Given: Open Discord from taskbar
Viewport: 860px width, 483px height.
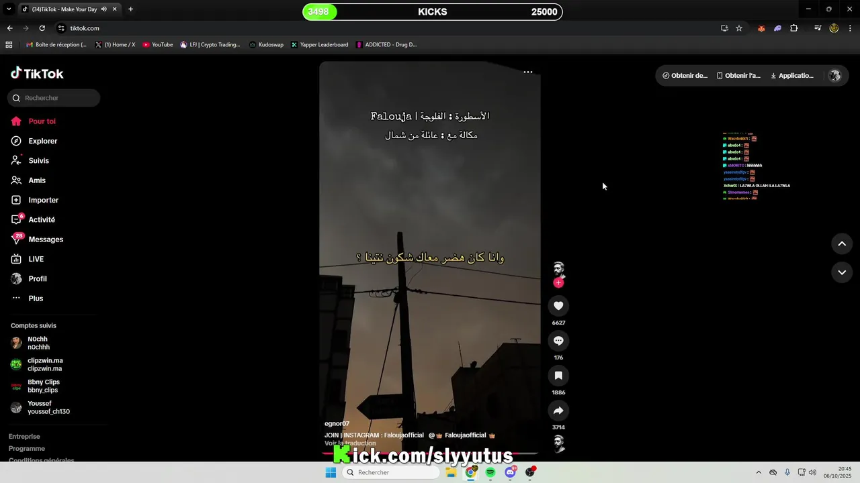Looking at the screenshot, I should click(x=511, y=472).
